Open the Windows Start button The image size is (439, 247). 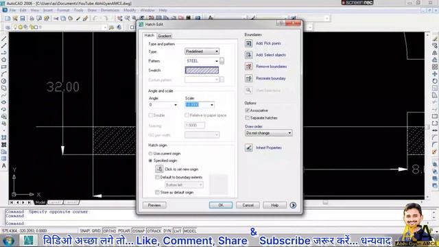(x=8, y=241)
